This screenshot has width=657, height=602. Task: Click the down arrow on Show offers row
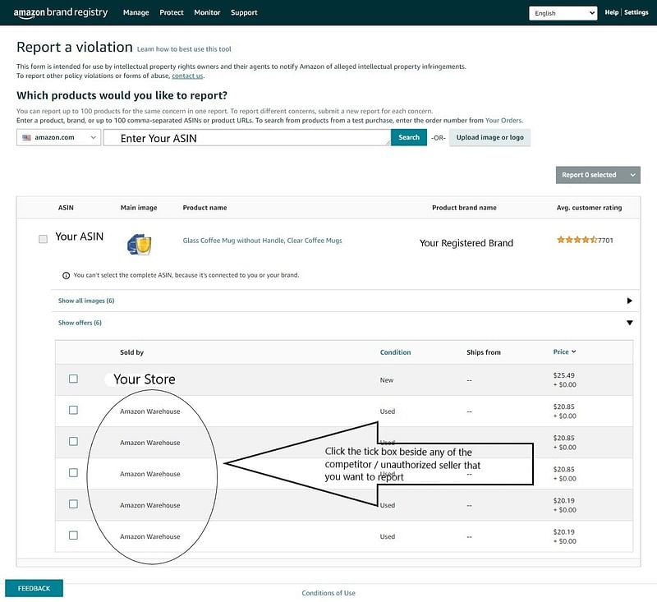tap(629, 323)
